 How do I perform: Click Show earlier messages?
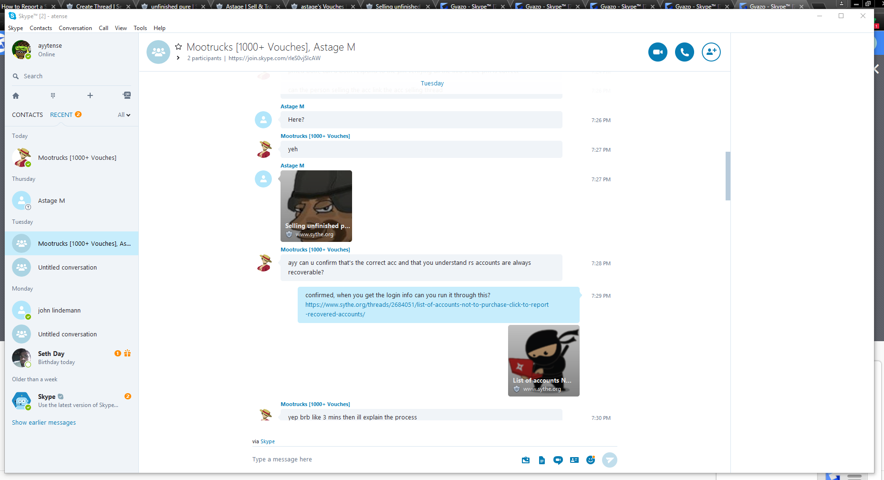[x=44, y=423]
